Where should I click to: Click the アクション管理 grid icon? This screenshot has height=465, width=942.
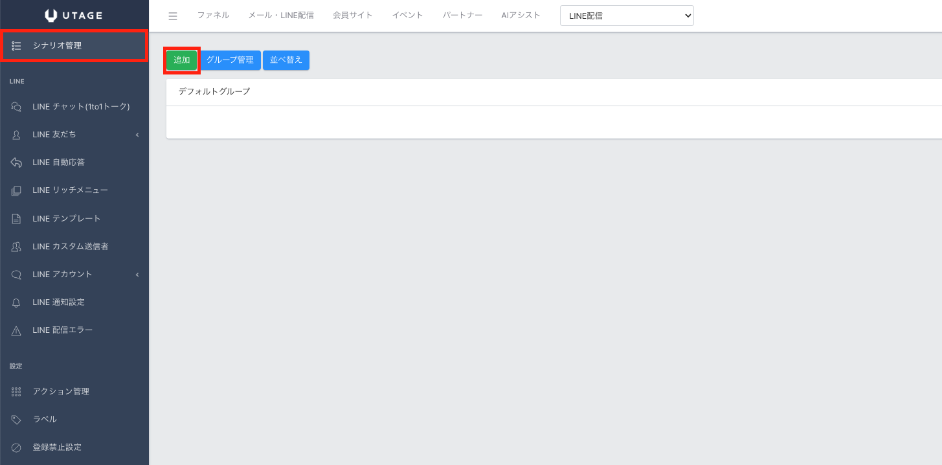[17, 392]
